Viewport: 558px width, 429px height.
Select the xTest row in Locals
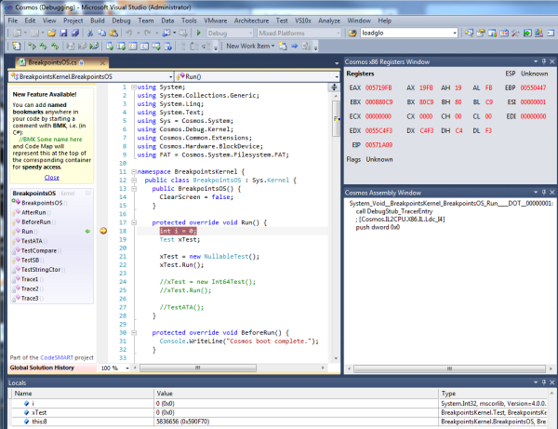click(x=279, y=412)
